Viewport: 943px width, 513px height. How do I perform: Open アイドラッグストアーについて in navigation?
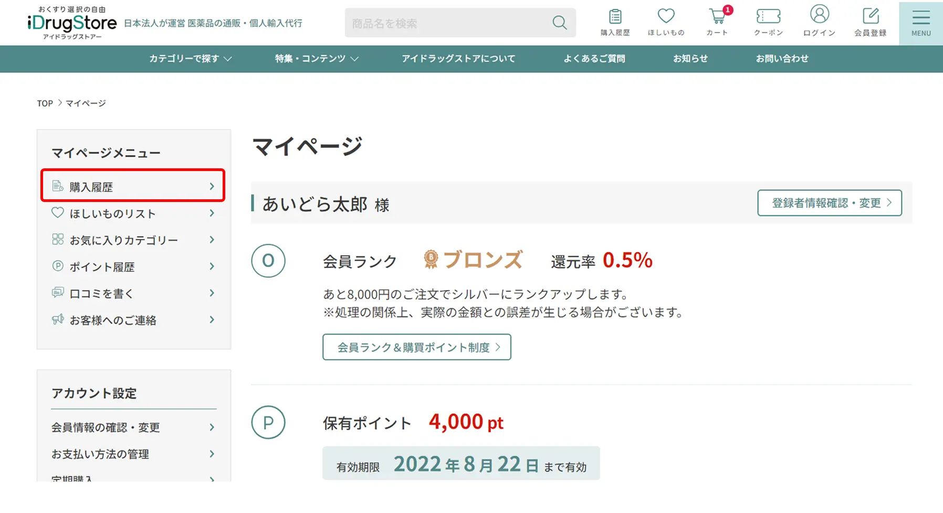pyautogui.click(x=458, y=59)
